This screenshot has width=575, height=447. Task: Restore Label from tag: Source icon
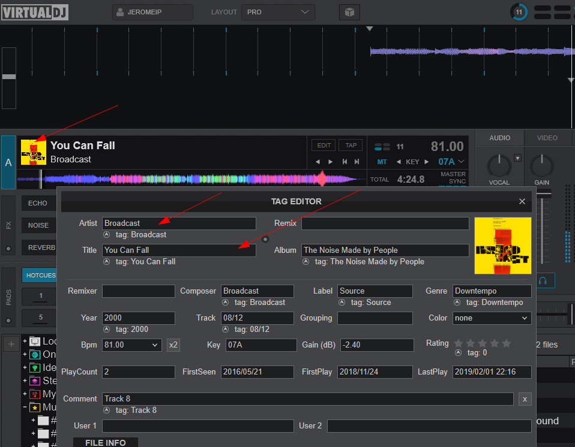click(x=342, y=303)
